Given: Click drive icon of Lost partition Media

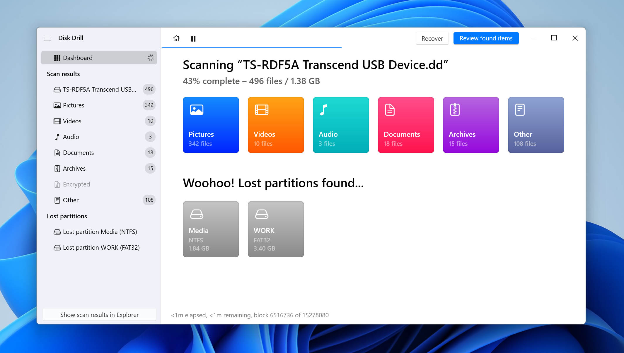Looking at the screenshot, I should click(57, 232).
